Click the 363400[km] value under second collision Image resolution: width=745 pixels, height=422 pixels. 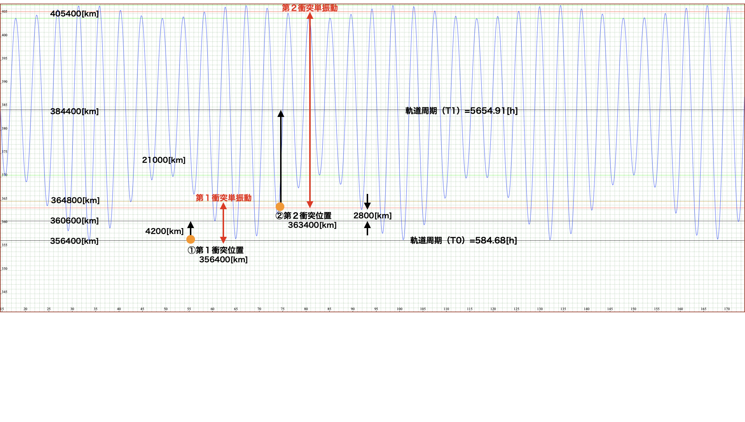click(x=312, y=225)
